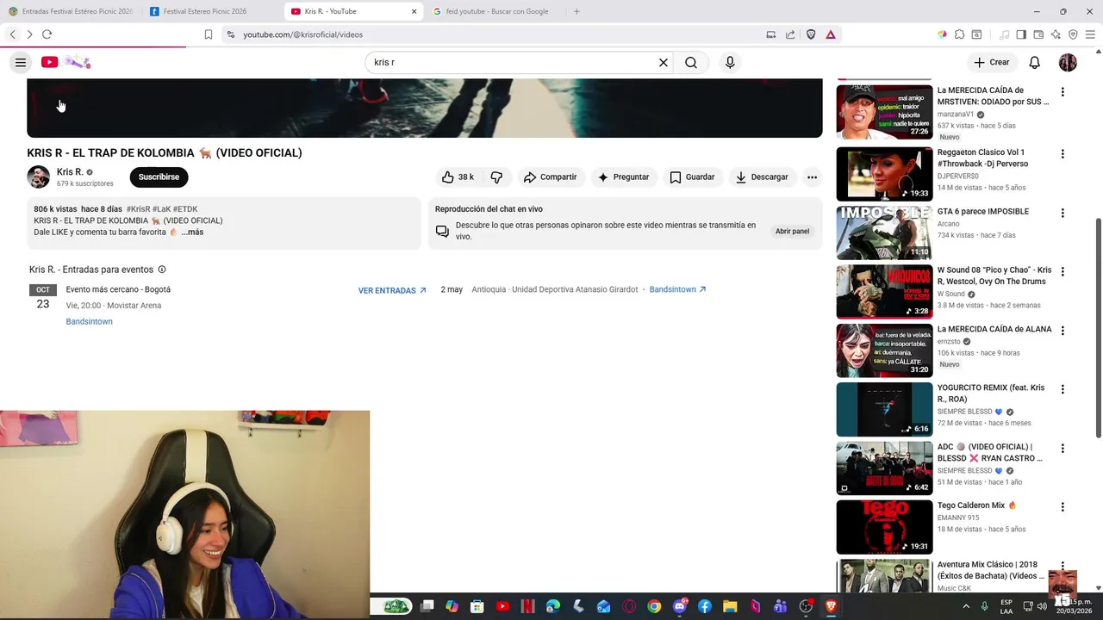
Task: Toggle the browser sidebar panel
Action: 1021,34
